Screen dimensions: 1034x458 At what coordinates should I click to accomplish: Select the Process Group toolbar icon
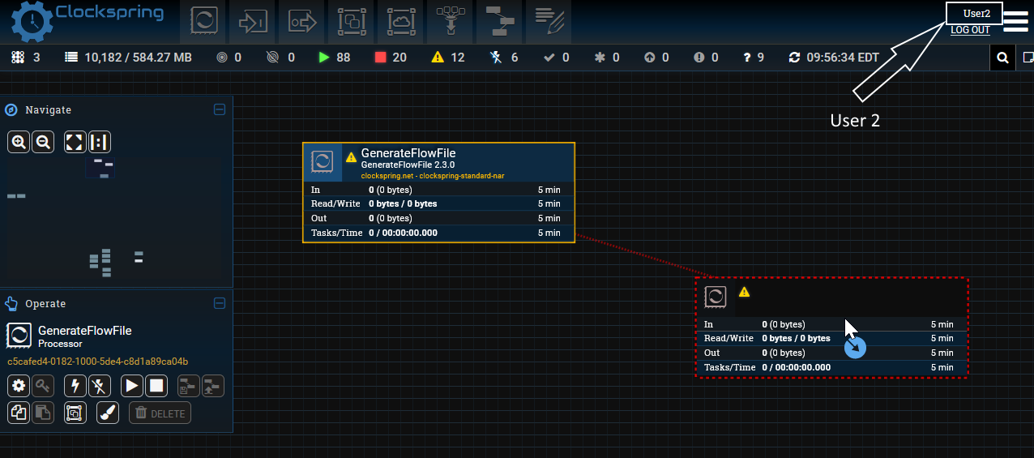[352, 22]
